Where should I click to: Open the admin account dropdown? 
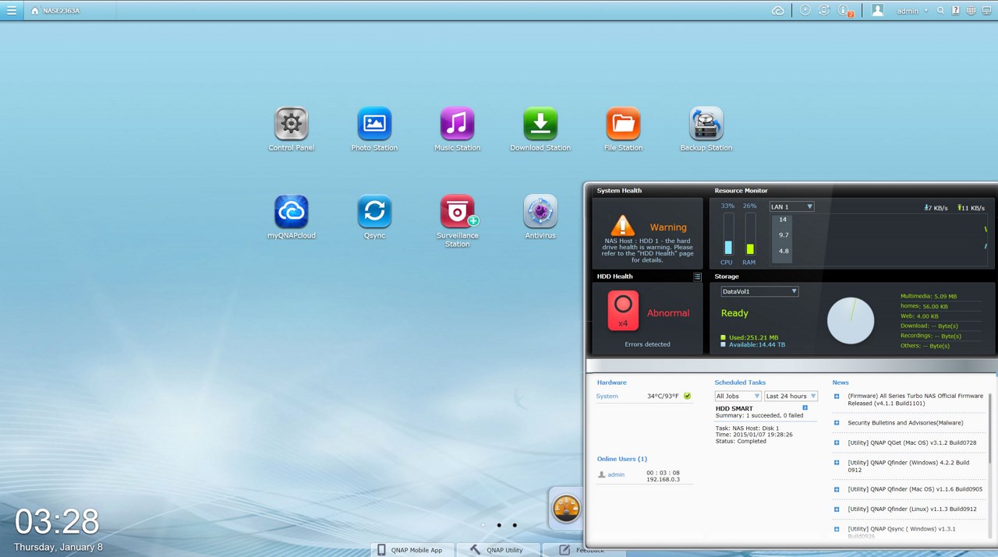912,11
